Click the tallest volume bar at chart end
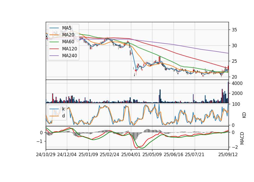Screen dimensions: 254x182 228,92
